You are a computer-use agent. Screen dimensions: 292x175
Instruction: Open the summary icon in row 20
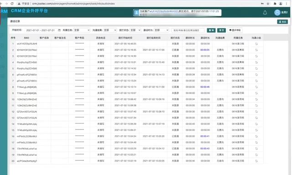[x=256, y=161]
